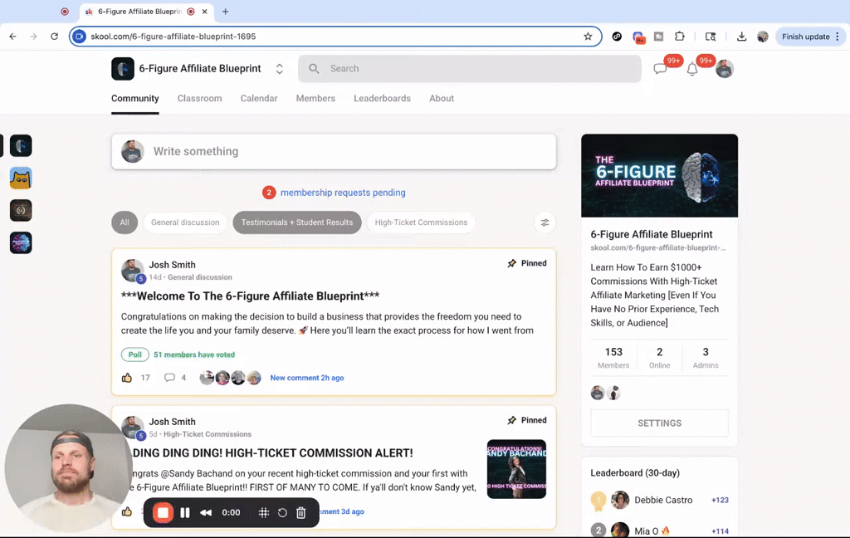Open membership requests pending link
Viewport: 850px width, 538px height.
[x=343, y=193]
